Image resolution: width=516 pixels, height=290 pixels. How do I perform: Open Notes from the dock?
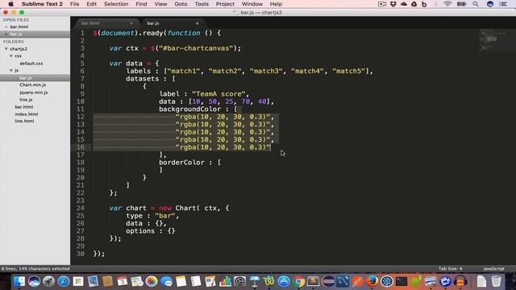pyautogui.click(x=181, y=281)
